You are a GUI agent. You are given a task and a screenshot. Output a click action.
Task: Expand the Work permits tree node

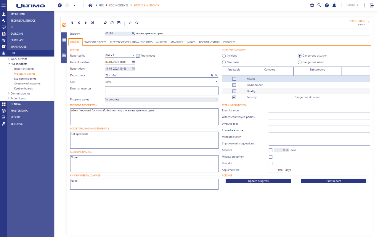pyautogui.click(x=9, y=59)
